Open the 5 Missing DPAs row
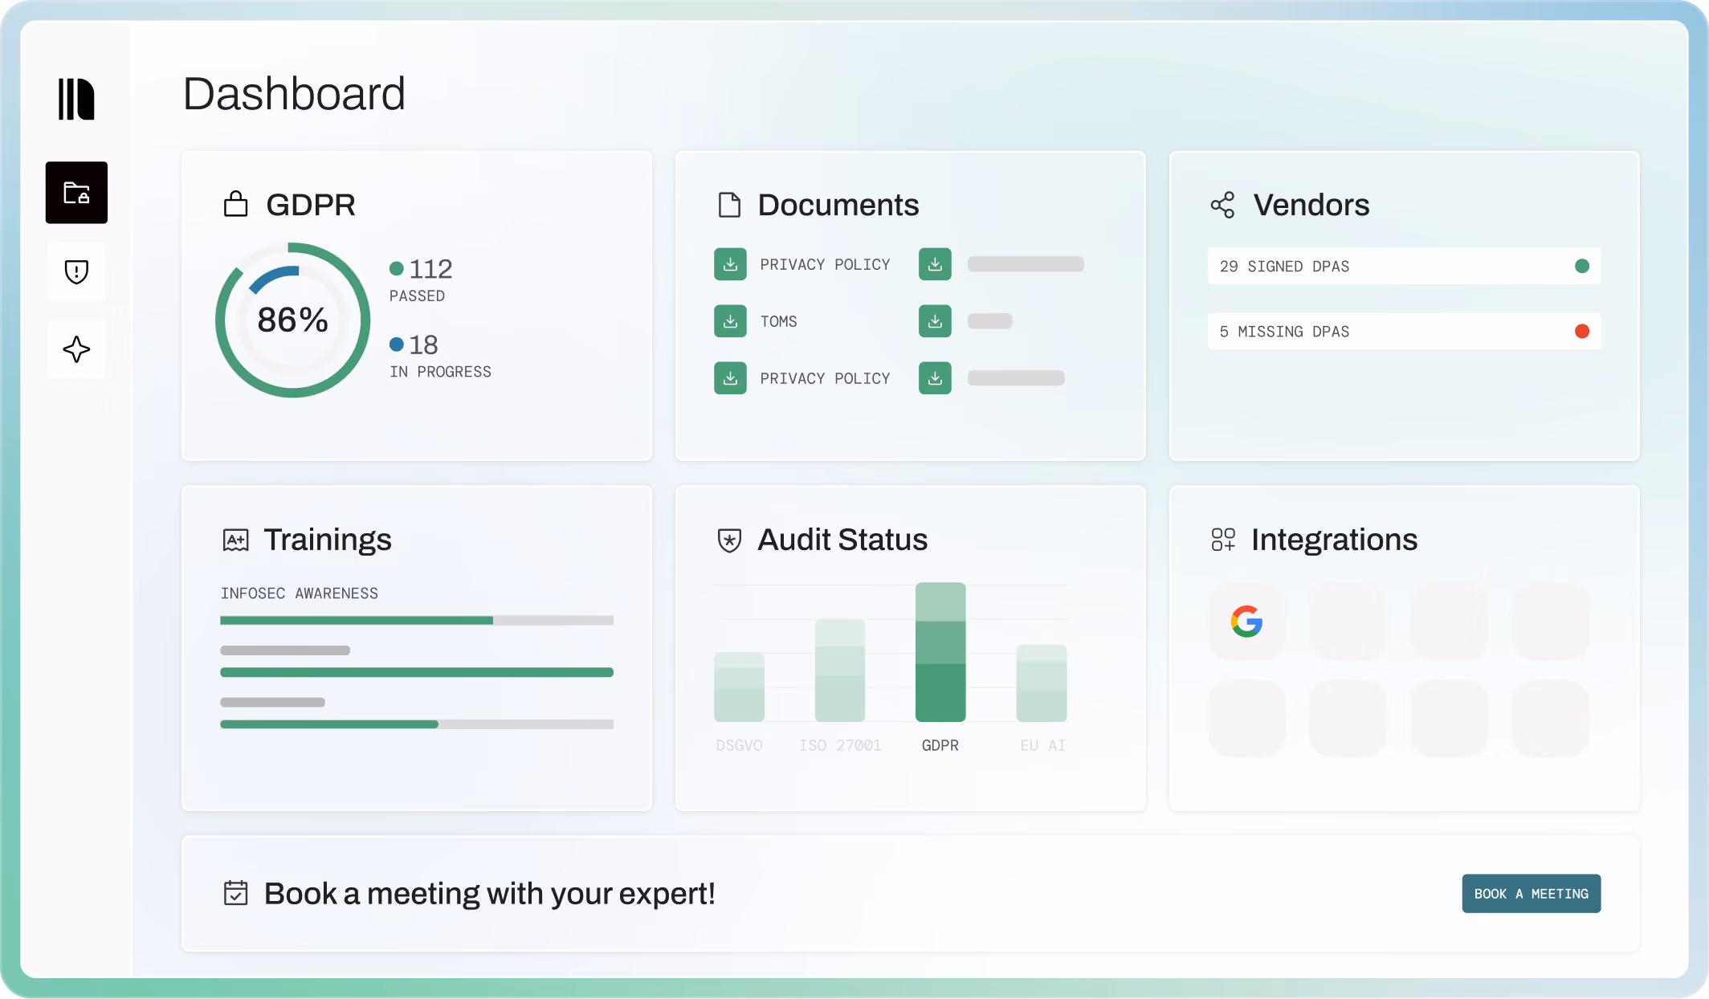 click(x=1404, y=331)
